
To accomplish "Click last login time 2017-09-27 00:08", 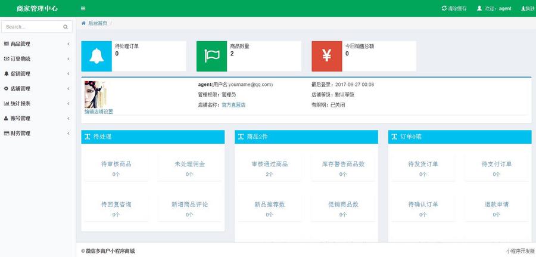I will [x=355, y=85].
